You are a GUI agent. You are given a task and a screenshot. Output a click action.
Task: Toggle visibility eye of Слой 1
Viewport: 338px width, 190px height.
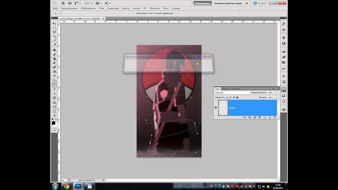216,108
